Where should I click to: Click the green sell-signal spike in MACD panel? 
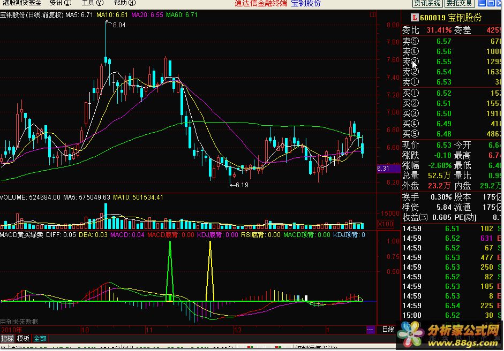pos(170,271)
